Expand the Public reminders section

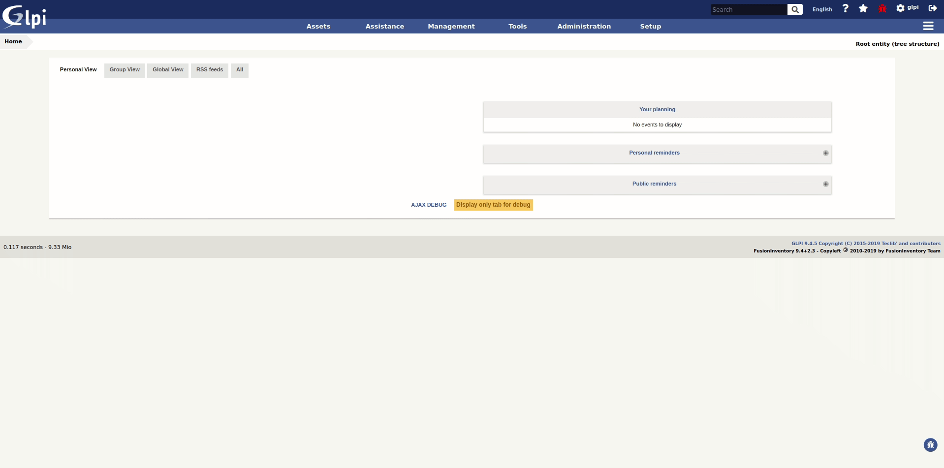coord(825,184)
